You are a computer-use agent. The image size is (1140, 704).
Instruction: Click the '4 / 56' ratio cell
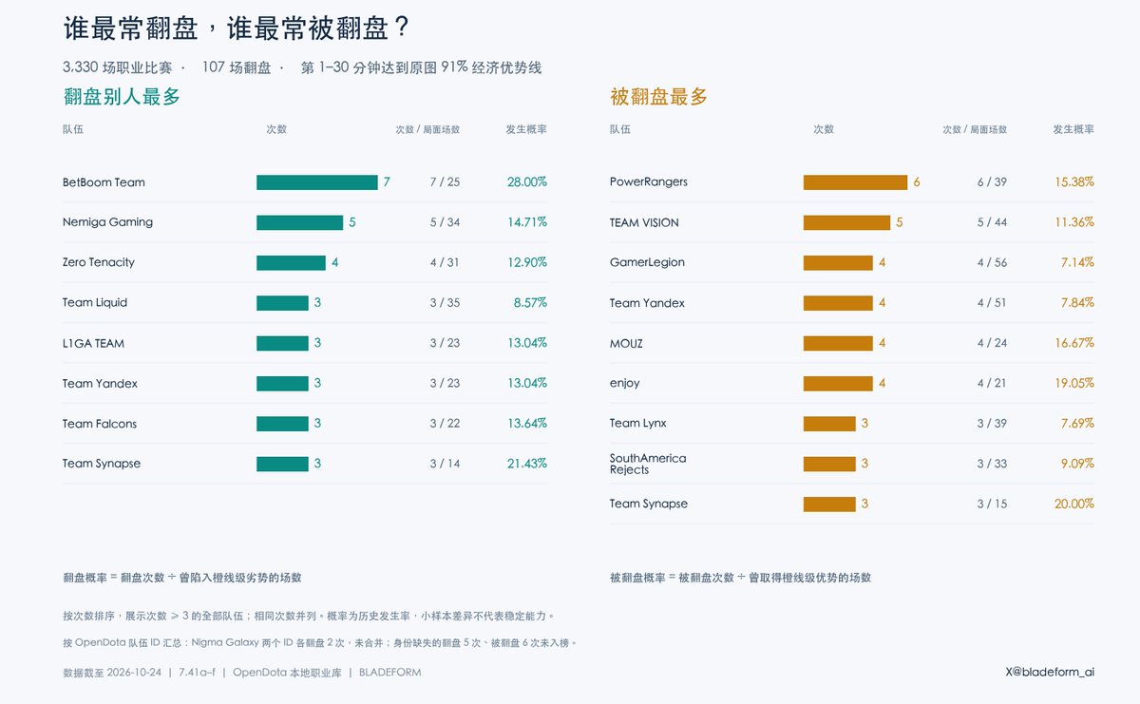coord(992,262)
